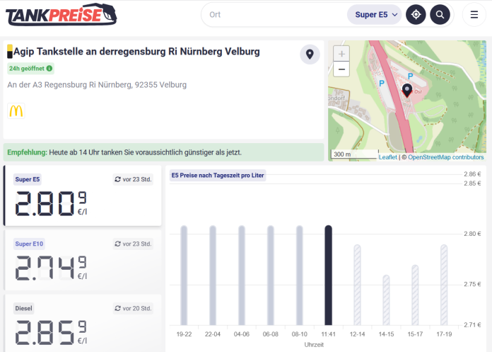Click the 12-14 forecast bar
The width and height of the screenshot is (492, 352).
[357, 285]
